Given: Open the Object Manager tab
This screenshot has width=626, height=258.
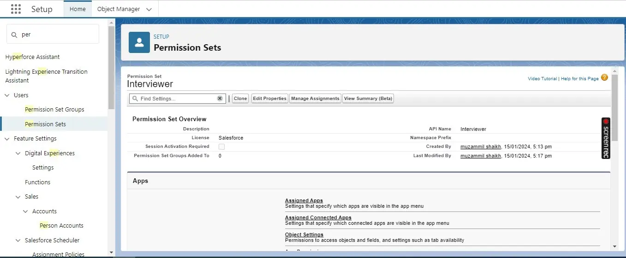Looking at the screenshot, I should (119, 9).
